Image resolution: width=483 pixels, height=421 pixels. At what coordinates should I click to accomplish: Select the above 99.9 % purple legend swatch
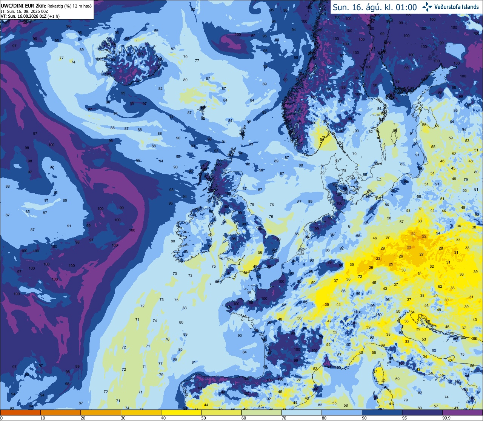point(463,412)
